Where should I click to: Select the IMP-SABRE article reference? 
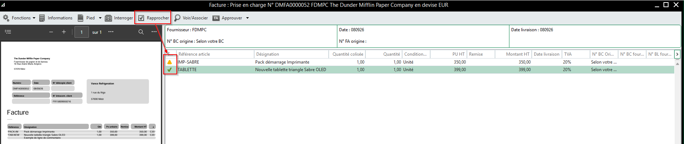pos(188,62)
